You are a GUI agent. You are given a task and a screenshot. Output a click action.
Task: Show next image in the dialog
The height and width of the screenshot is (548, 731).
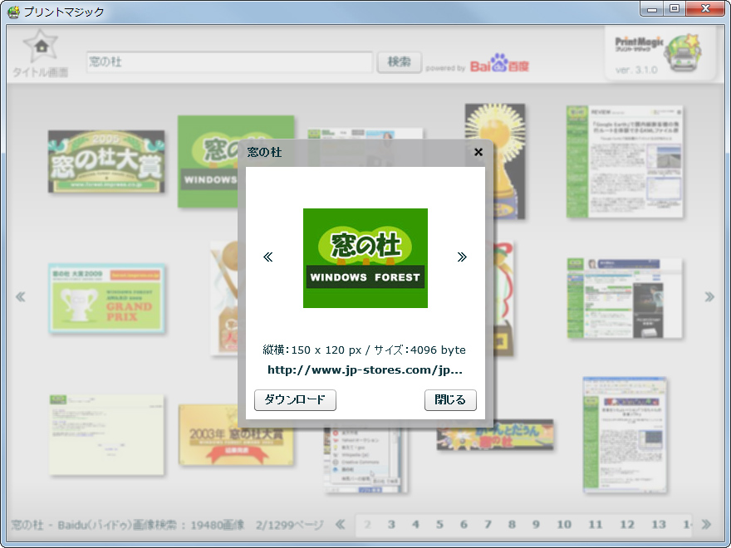[x=462, y=257]
